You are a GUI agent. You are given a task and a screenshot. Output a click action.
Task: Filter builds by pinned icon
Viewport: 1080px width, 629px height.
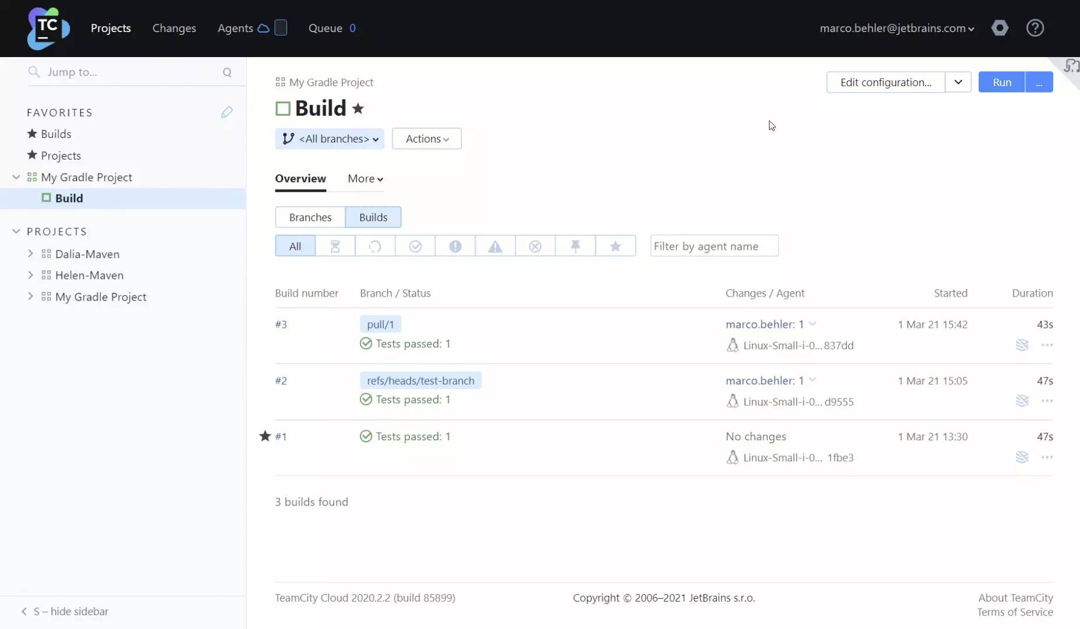tap(576, 246)
